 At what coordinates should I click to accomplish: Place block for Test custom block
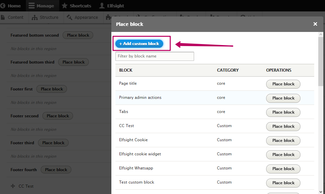coord(283,183)
